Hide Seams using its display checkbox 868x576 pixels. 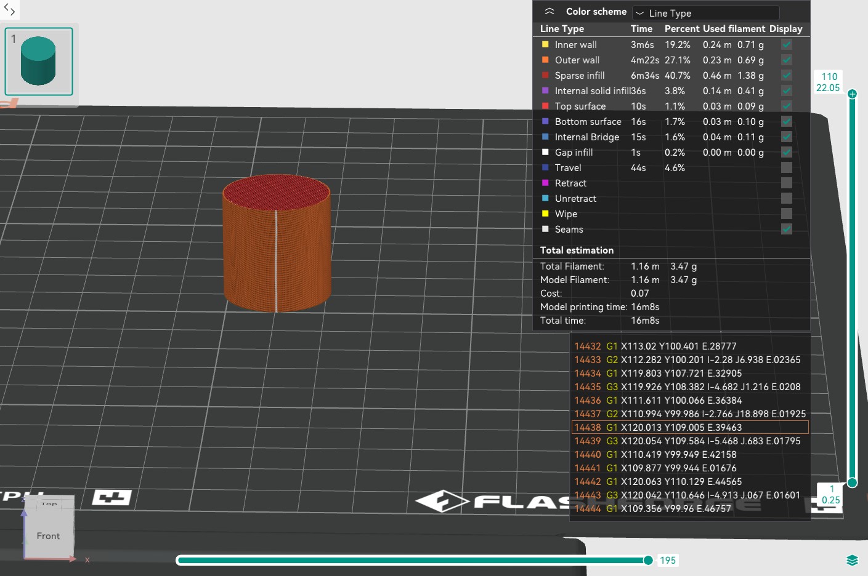point(787,229)
